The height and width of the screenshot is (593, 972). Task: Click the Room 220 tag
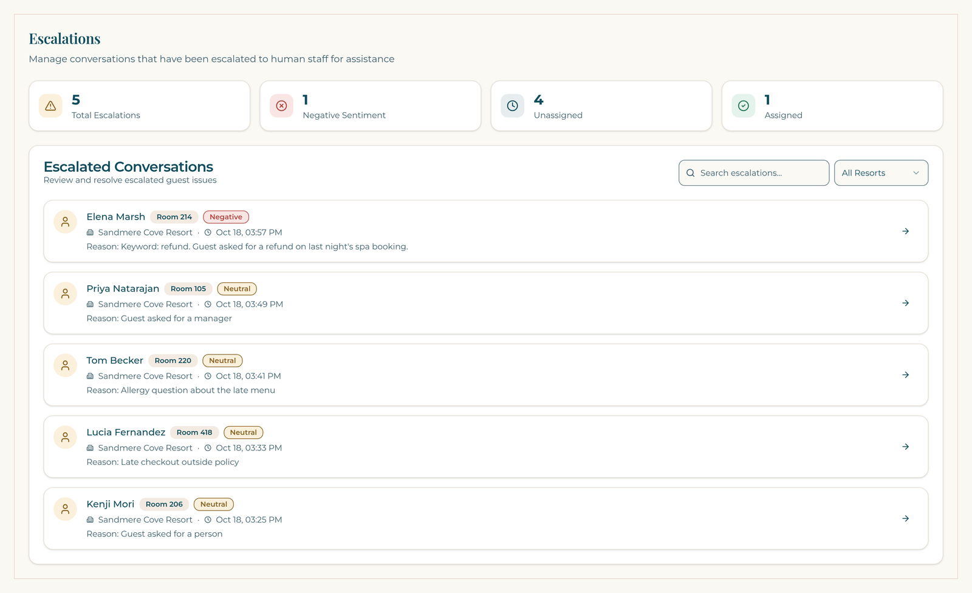173,361
